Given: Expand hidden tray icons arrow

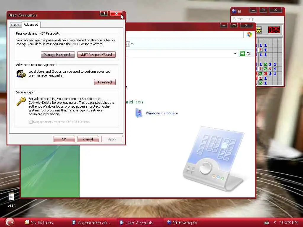Looking at the screenshot, I should (275, 222).
